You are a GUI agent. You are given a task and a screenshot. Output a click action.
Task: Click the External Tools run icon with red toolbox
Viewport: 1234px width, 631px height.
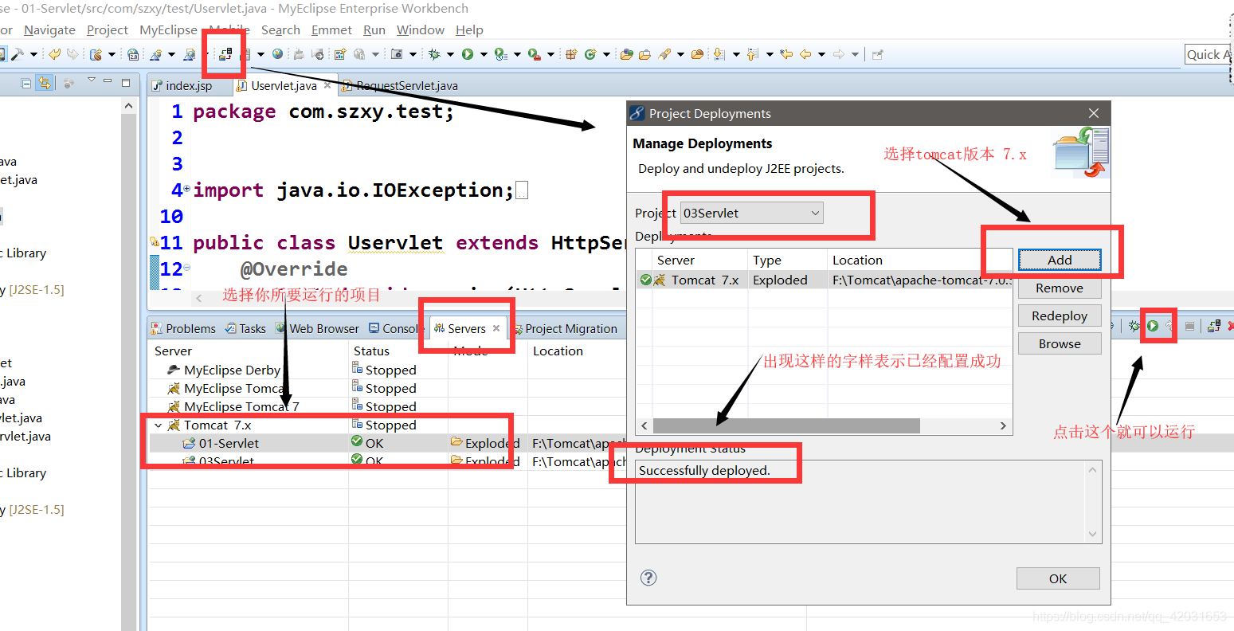[x=535, y=54]
